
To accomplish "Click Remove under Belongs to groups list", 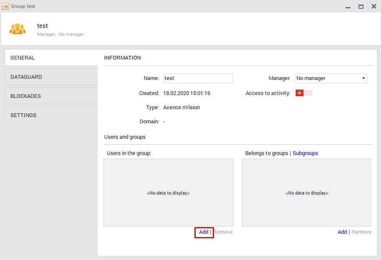I will pyautogui.click(x=361, y=232).
